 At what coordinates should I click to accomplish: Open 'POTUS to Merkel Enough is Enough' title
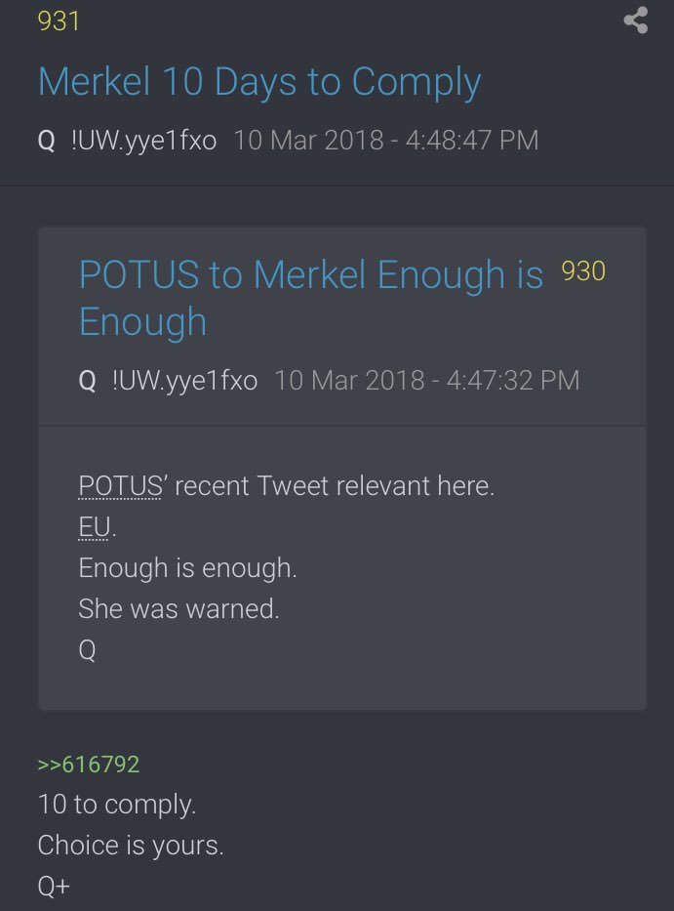coord(311,298)
